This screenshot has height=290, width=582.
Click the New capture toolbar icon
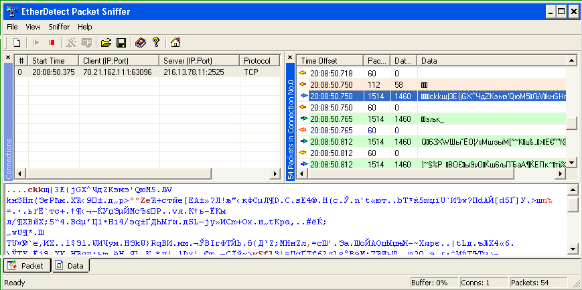[17, 43]
